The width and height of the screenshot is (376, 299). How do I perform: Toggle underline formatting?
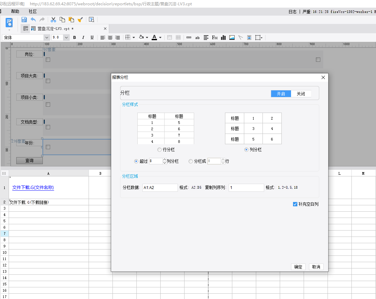tap(92, 38)
